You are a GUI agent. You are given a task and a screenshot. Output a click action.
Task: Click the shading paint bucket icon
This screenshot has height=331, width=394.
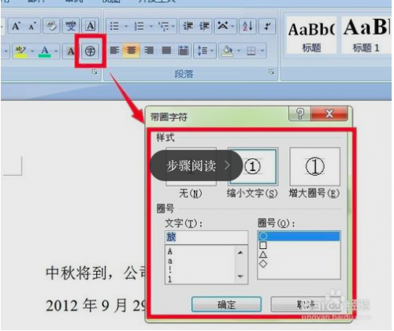[x=227, y=50]
